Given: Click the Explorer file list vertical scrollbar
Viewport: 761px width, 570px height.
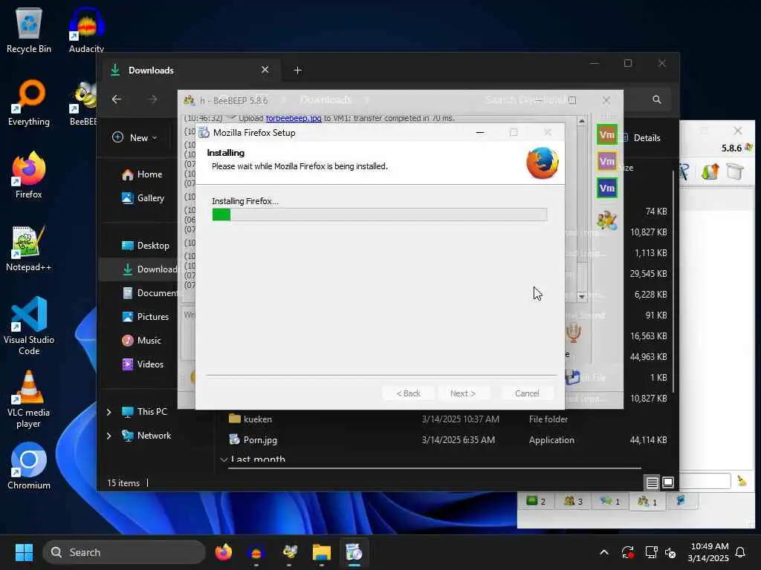Looking at the screenshot, I should click(673, 281).
